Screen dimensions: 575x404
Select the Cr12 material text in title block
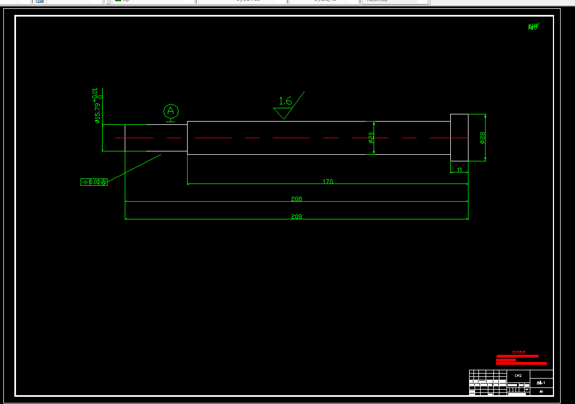(518, 376)
